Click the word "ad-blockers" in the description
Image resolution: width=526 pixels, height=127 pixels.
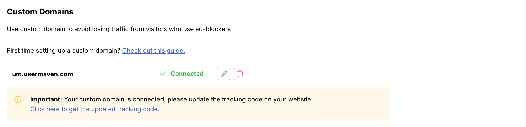[213, 29]
